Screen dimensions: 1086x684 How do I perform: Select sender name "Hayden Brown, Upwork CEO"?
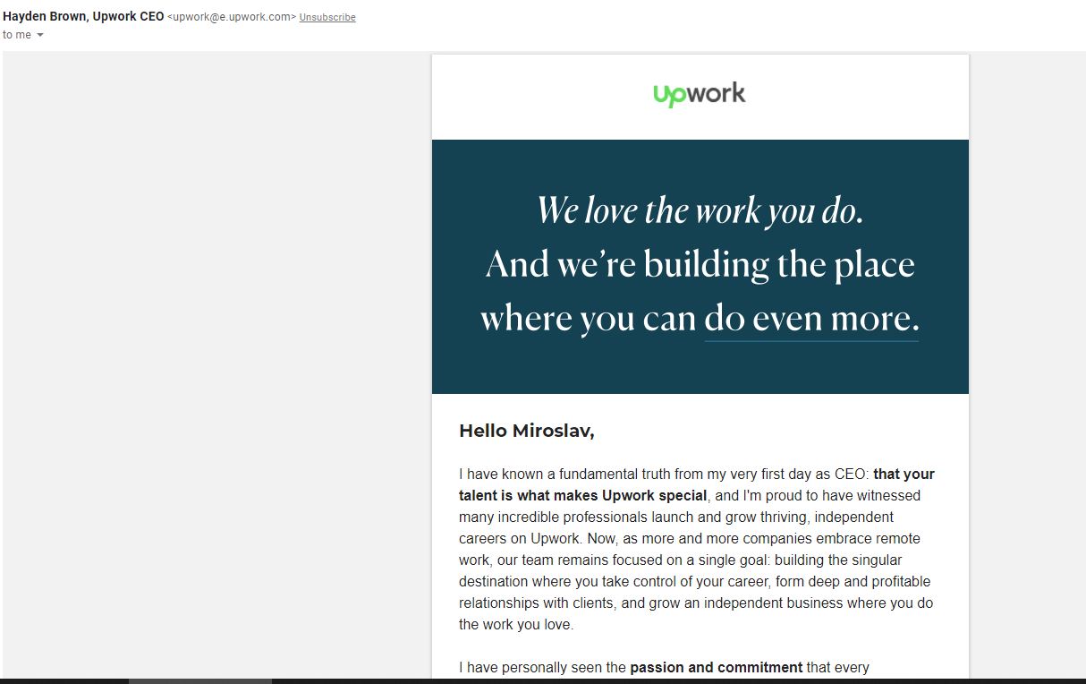coord(83,16)
